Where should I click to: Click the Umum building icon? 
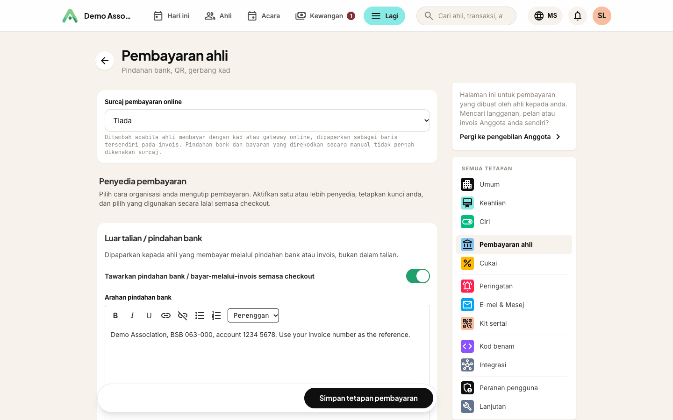pyautogui.click(x=467, y=184)
